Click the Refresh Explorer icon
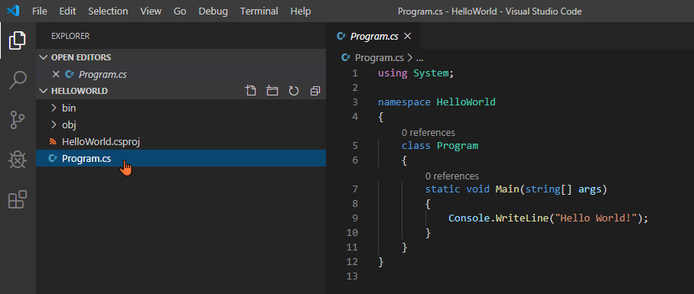The image size is (694, 294). (294, 91)
